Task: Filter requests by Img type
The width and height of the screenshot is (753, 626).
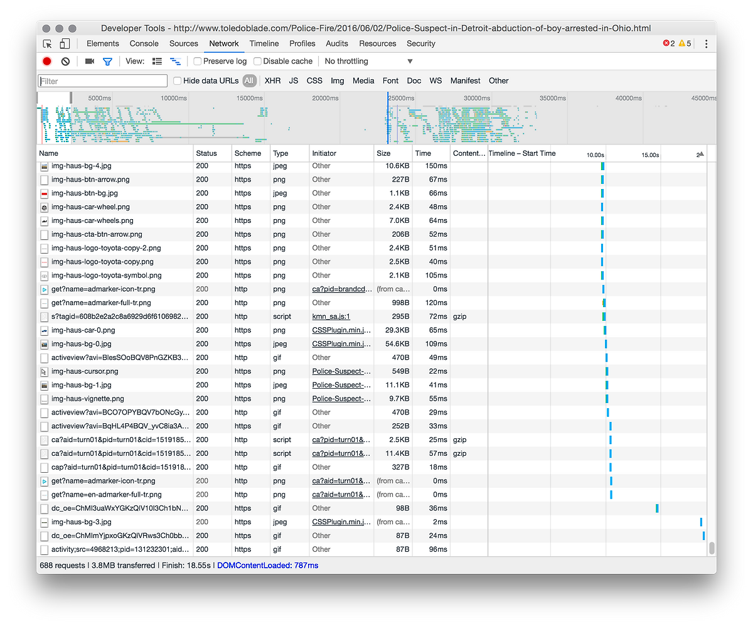Action: click(x=338, y=81)
